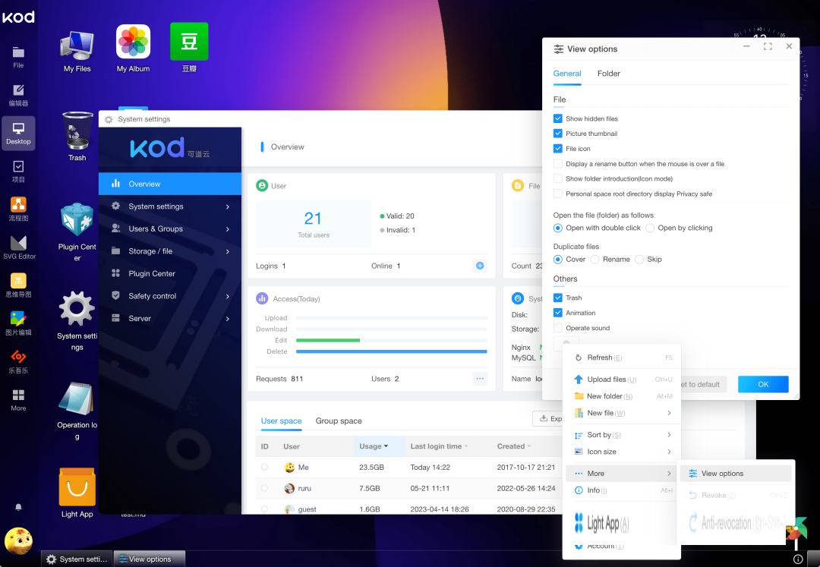The height and width of the screenshot is (567, 820).
Task: Enable rename button on mouse over option
Action: 558,163
